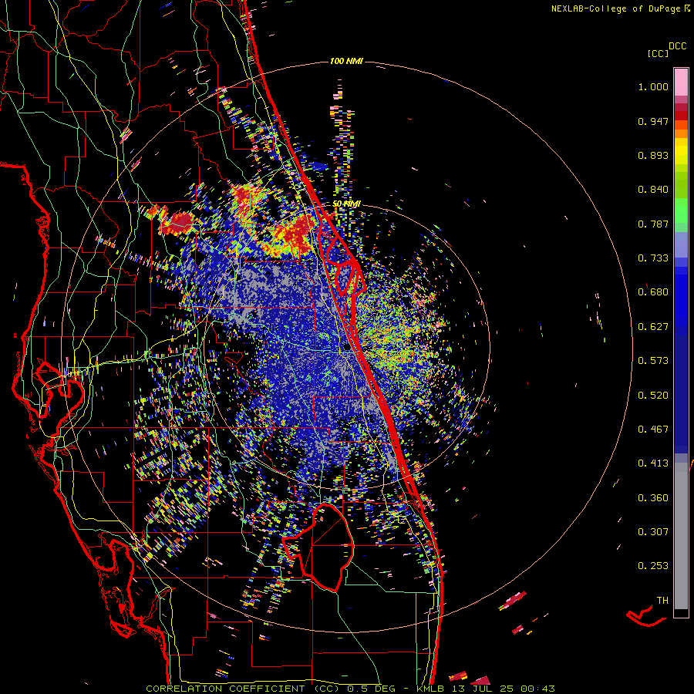The image size is (694, 694).
Task: Select the 0.893 scale value
Action: coord(653,155)
